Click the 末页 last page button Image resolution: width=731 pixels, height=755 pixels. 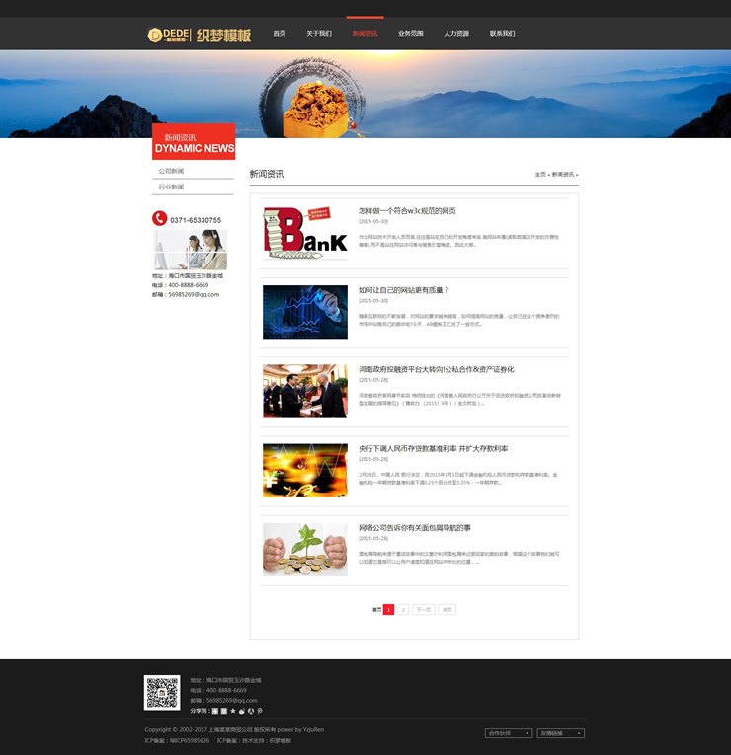(x=447, y=610)
